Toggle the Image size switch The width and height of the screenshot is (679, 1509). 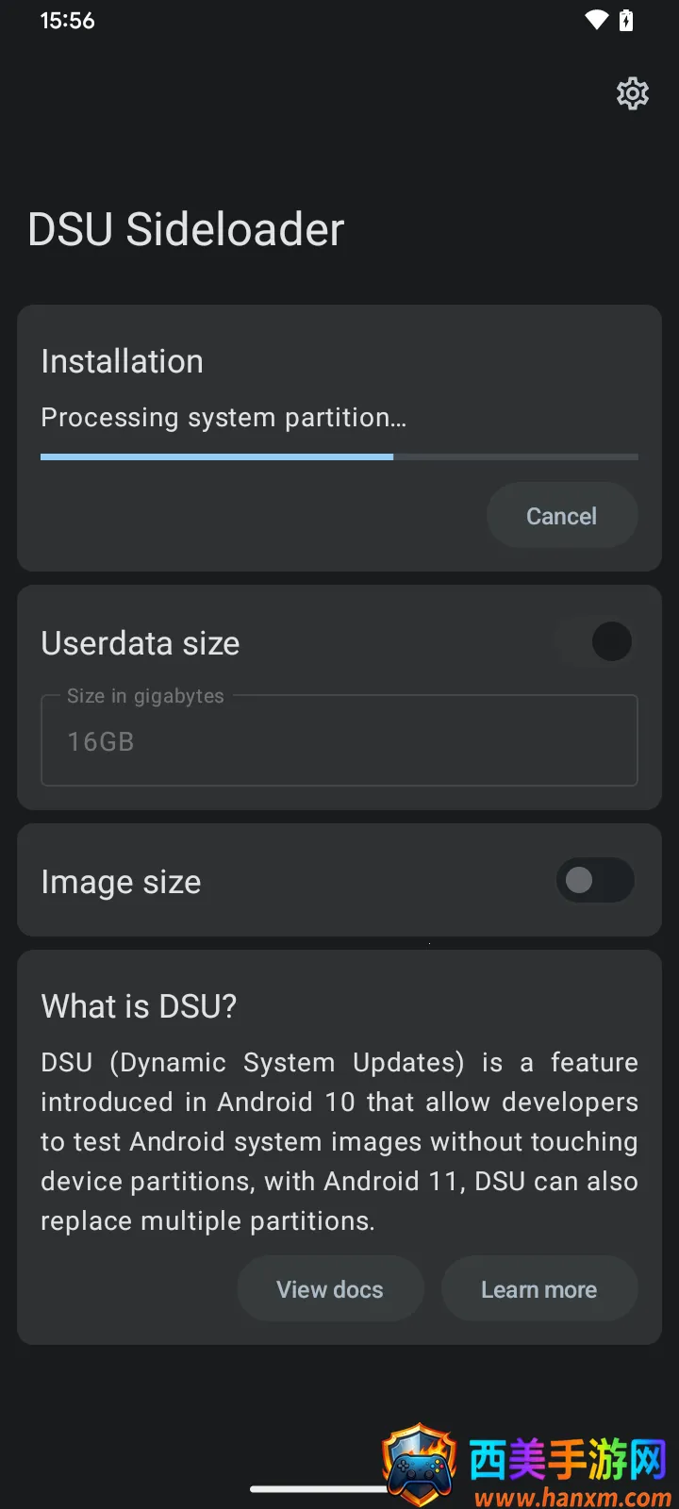(595, 881)
